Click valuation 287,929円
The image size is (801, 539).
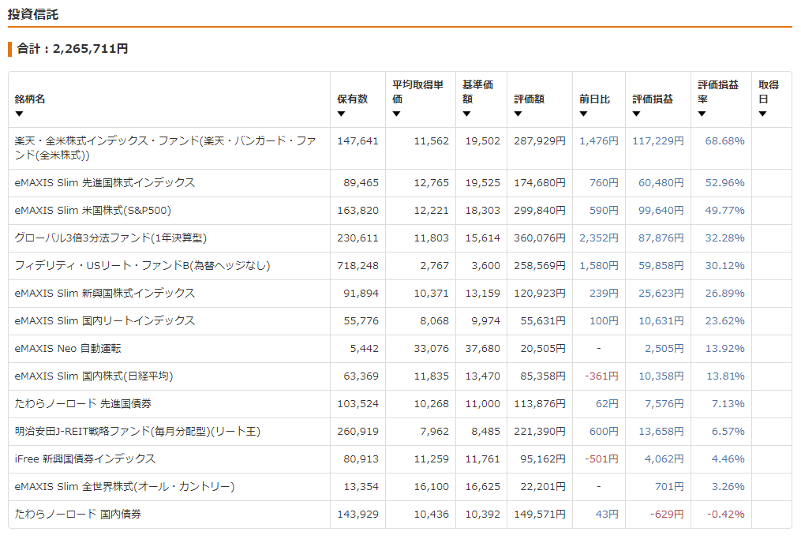(x=540, y=141)
